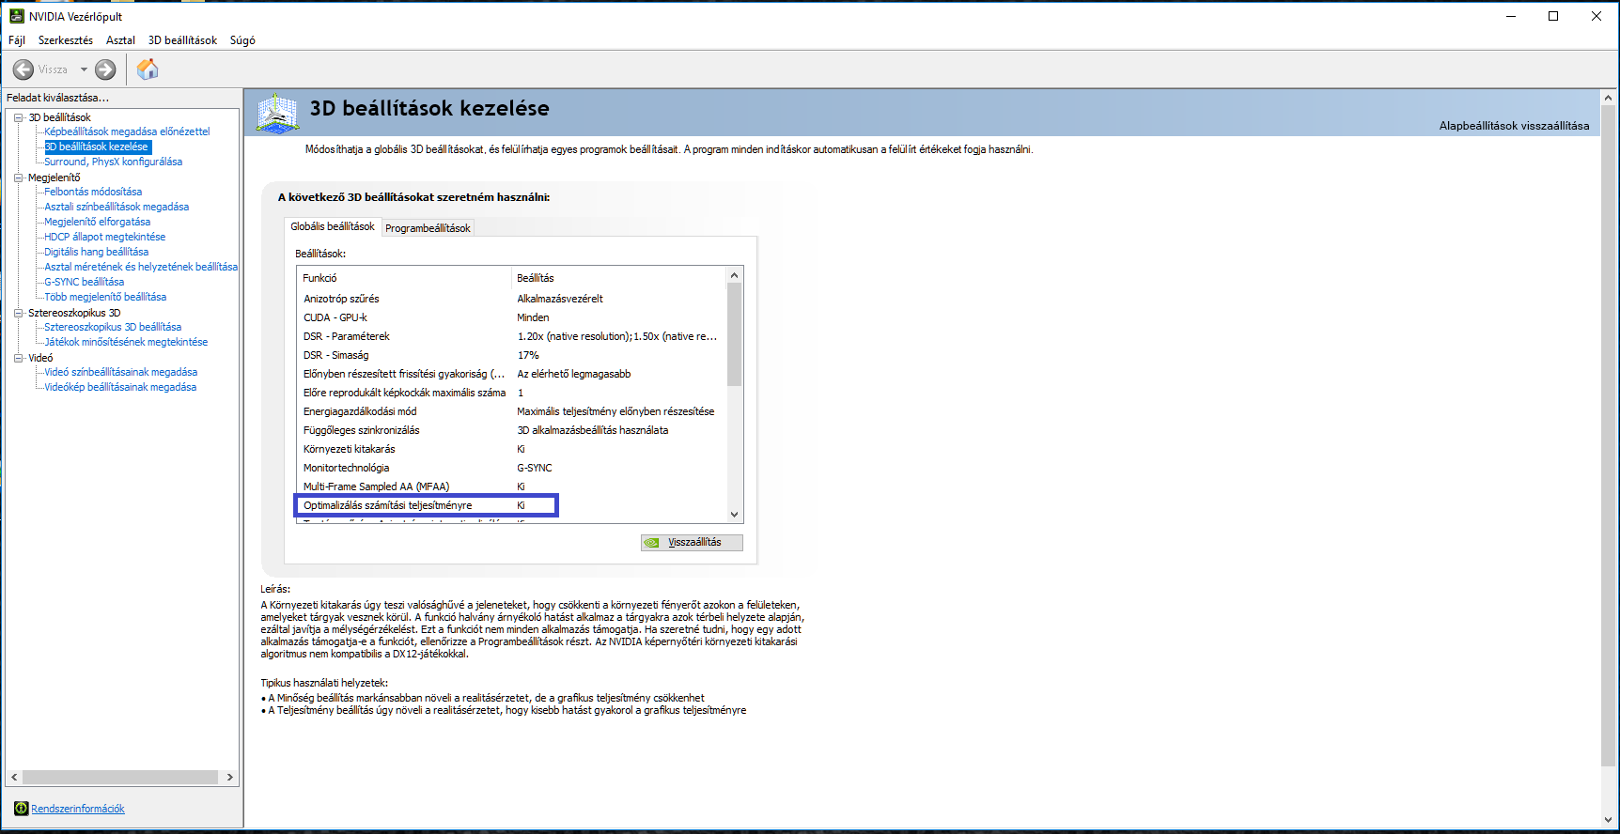
Task: Open the Szerkesztés menu
Action: (66, 40)
